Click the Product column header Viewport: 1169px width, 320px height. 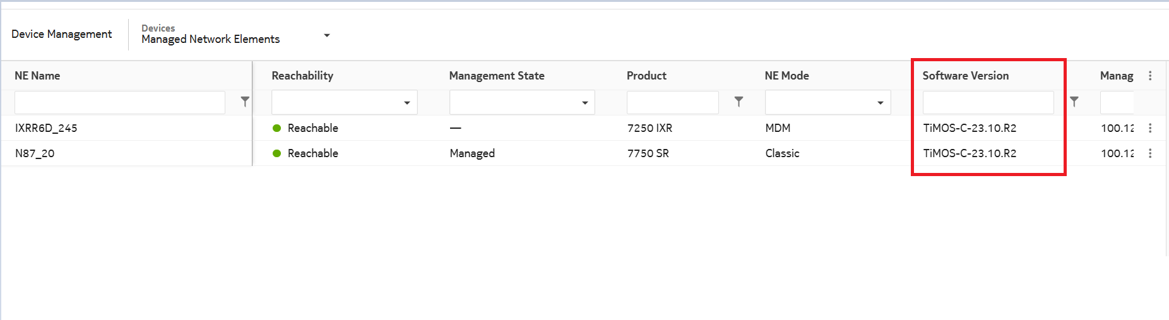point(646,76)
